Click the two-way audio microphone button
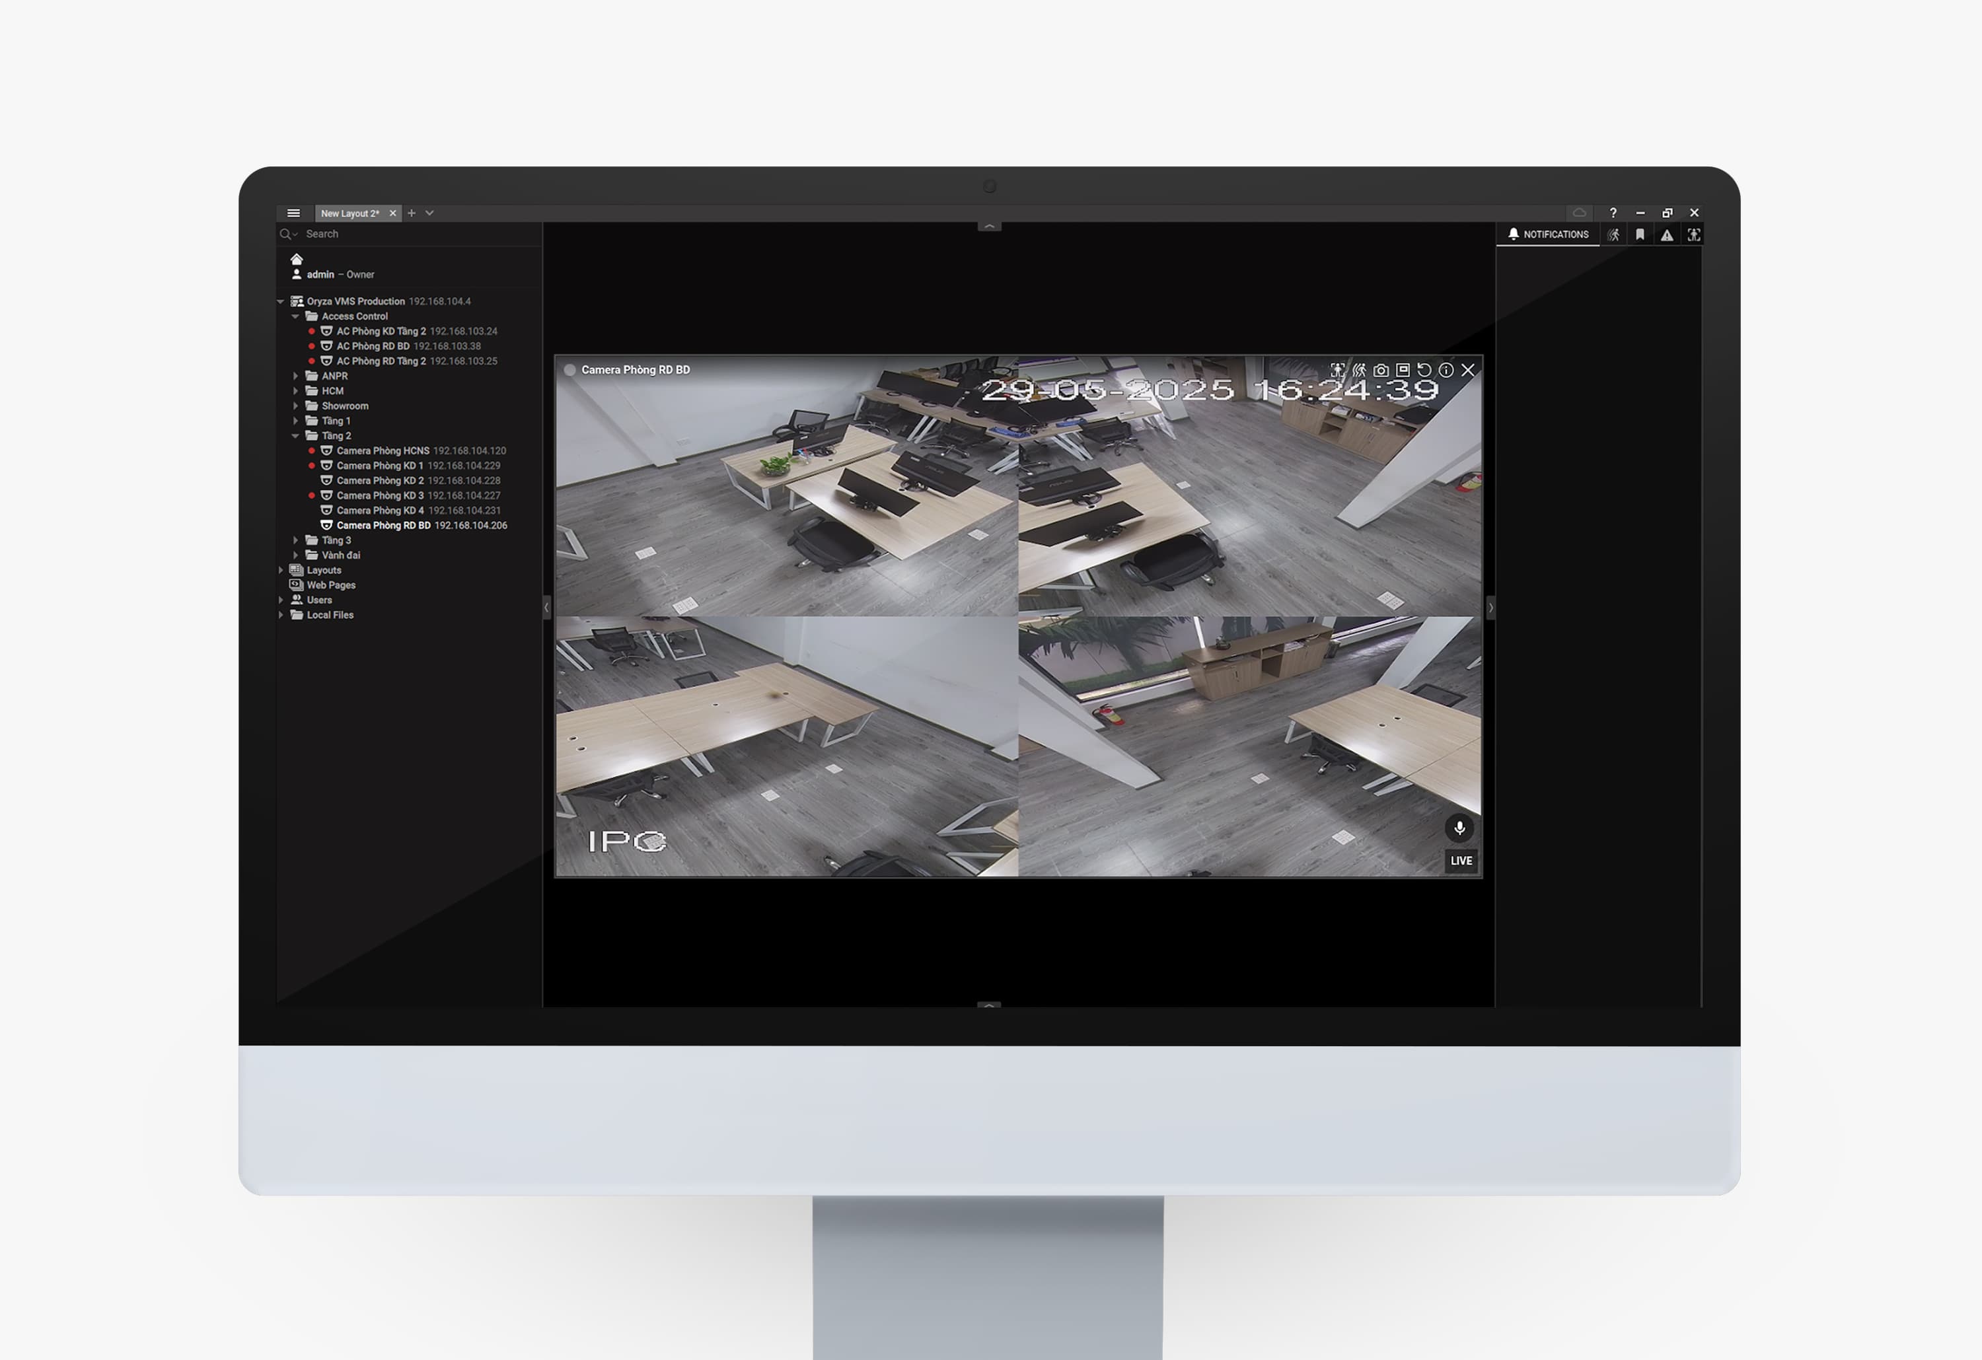Screen dimensions: 1982x1360 click(1459, 828)
